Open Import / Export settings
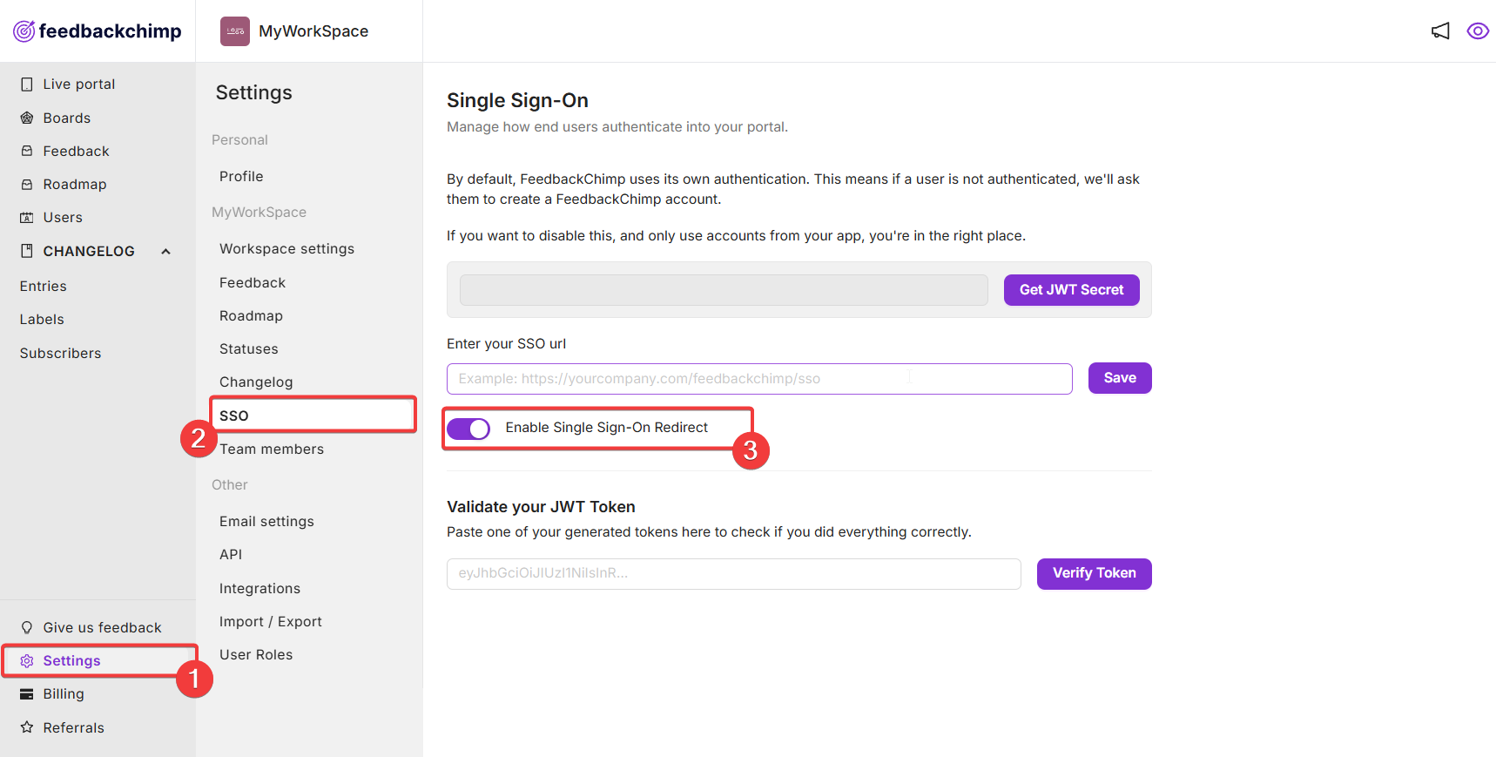 coord(271,621)
